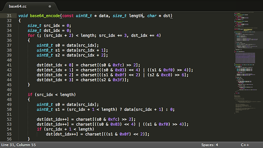
Task: Click "Line 31, Column 55" in status bar
Action: click(19, 145)
